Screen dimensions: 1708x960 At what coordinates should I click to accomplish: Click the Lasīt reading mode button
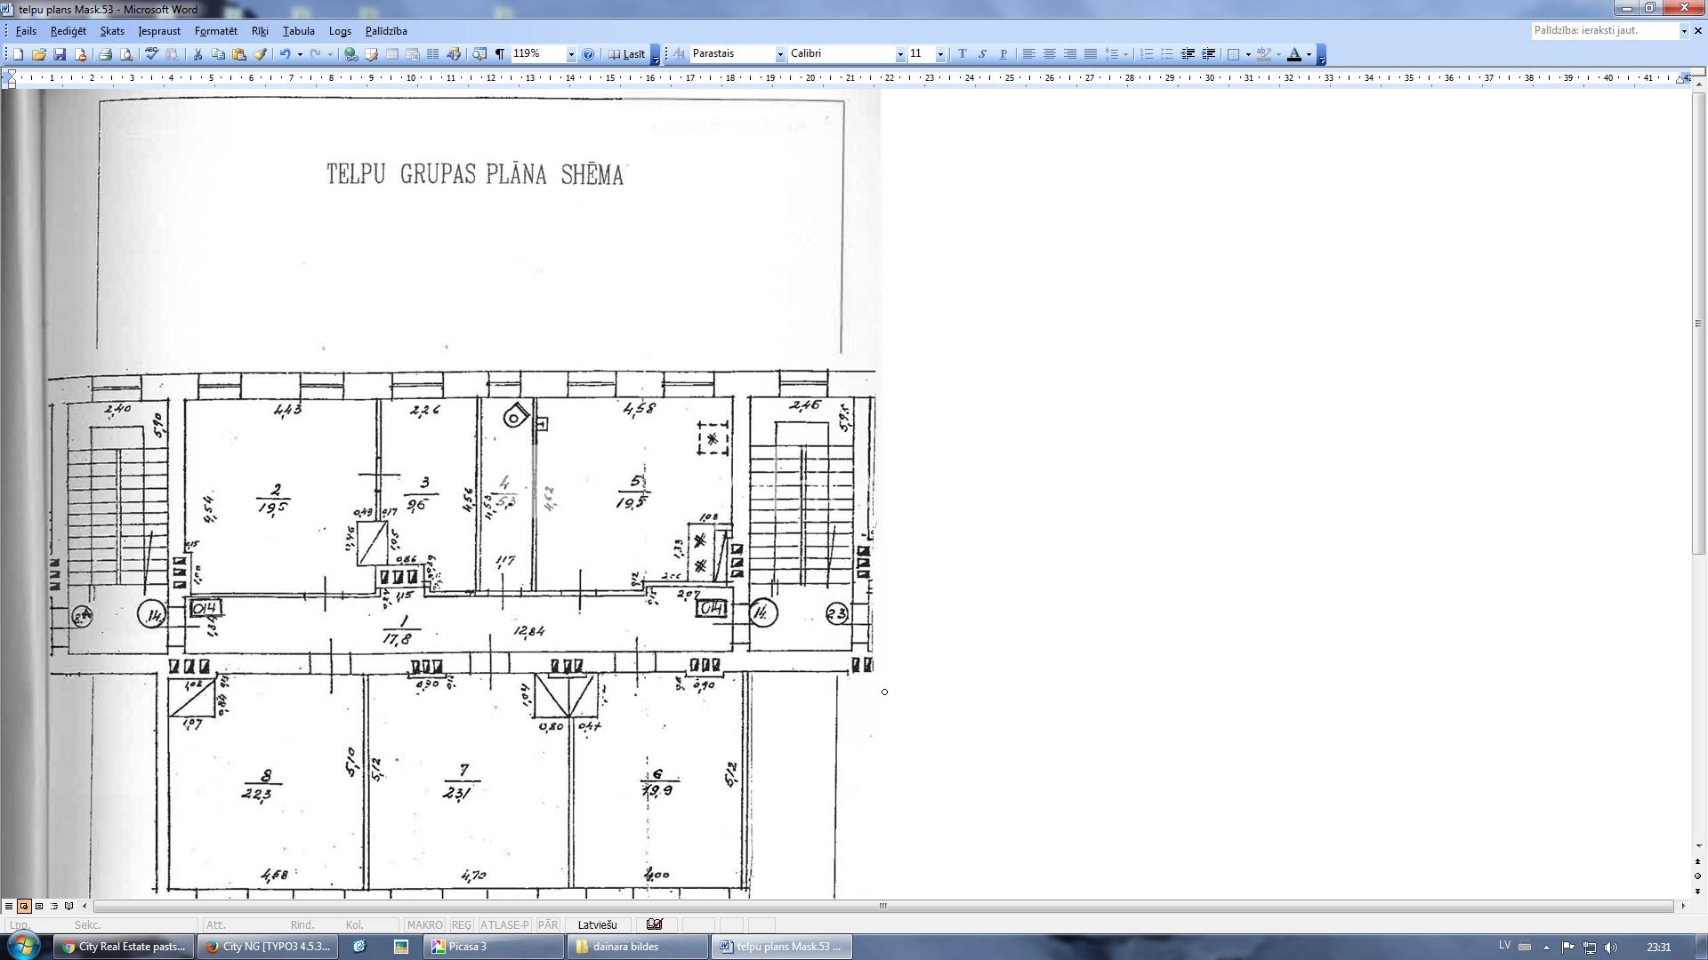(627, 54)
